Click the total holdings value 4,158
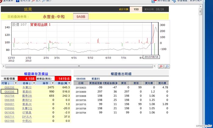The image size is (213, 128). coord(27,79)
